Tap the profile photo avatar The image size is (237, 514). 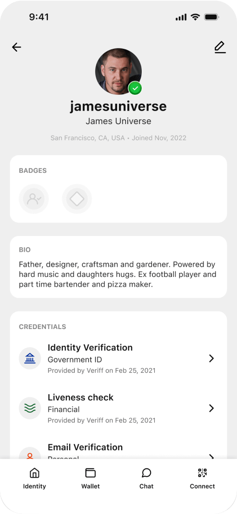click(x=118, y=72)
